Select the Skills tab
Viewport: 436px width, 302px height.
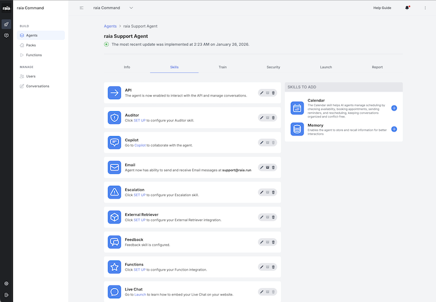pos(174,67)
